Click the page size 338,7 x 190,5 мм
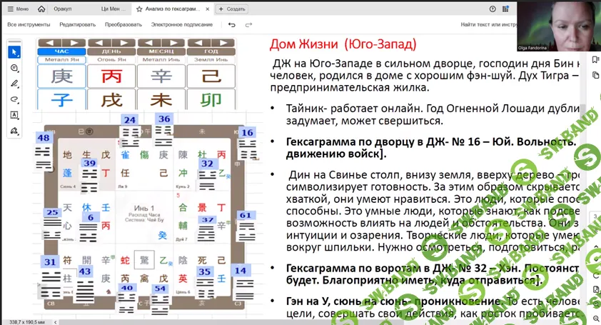 27,322
